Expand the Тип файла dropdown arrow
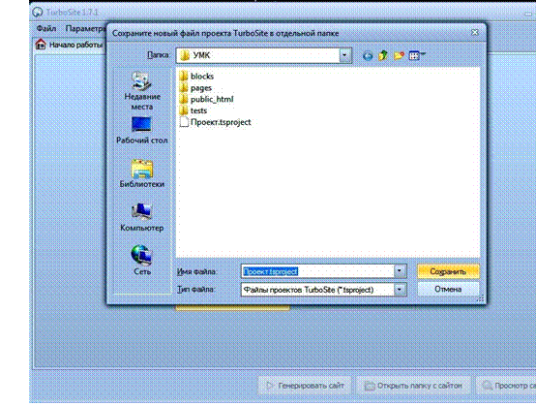536x406 pixels. click(400, 290)
